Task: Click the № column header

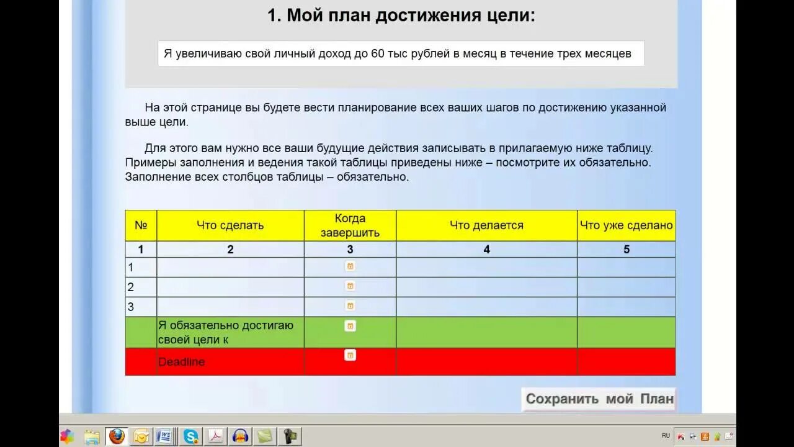Action: pos(141,225)
